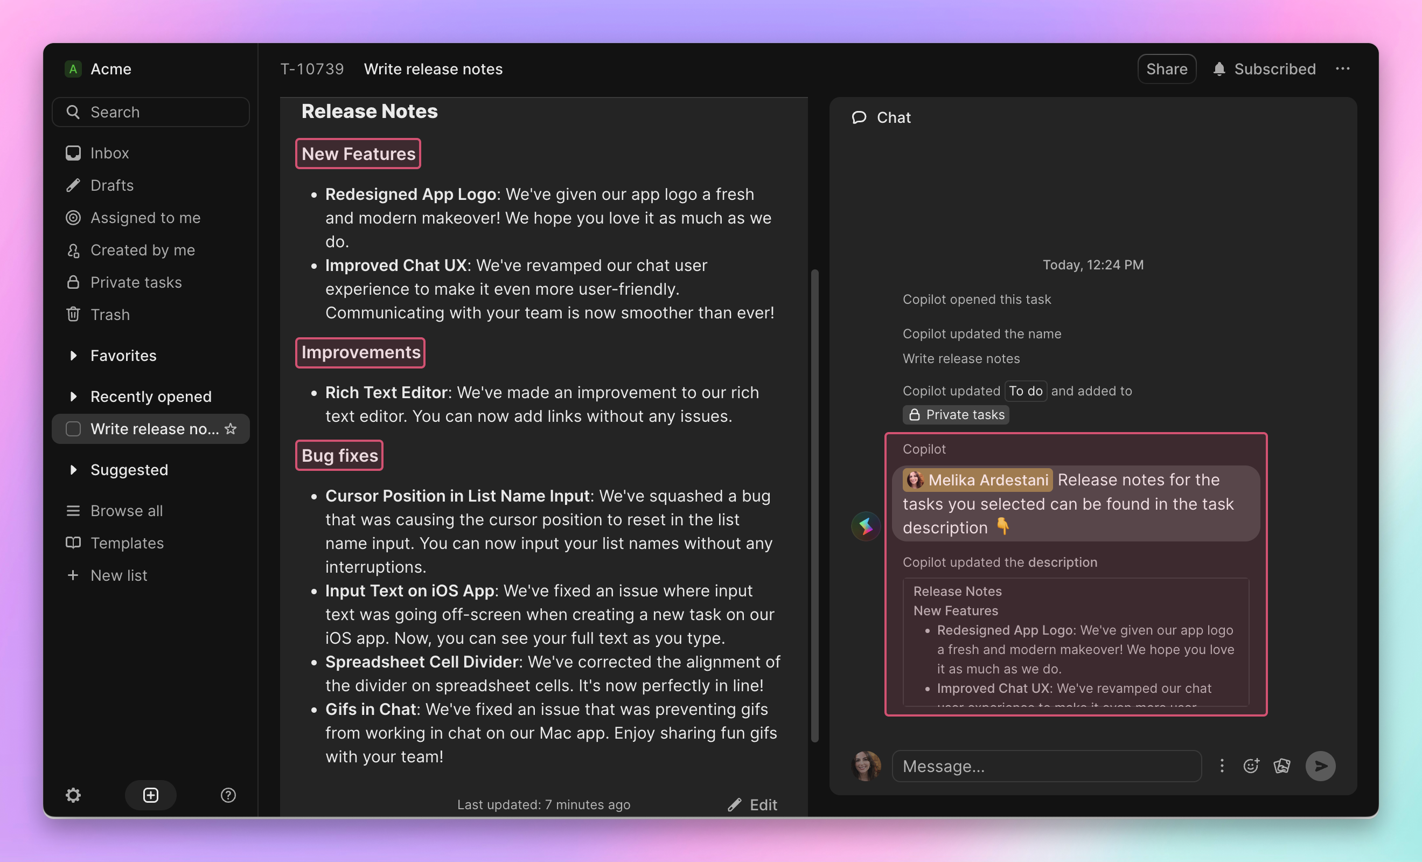Click the Acme workspace logo icon
The image size is (1422, 862).
73,69
